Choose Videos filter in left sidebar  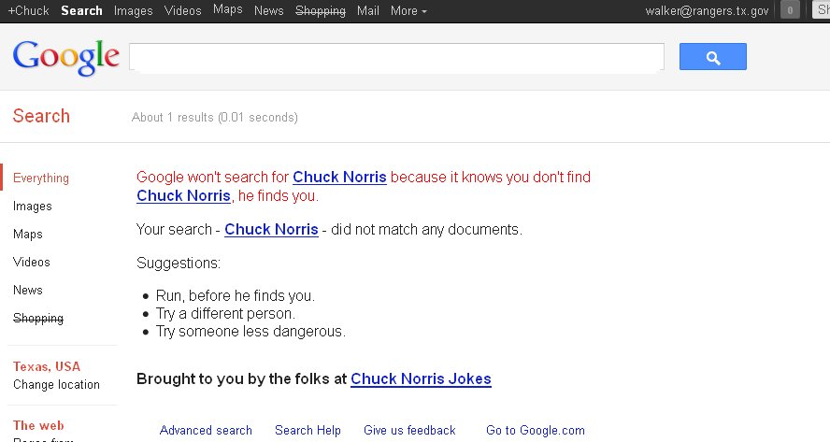pos(32,263)
